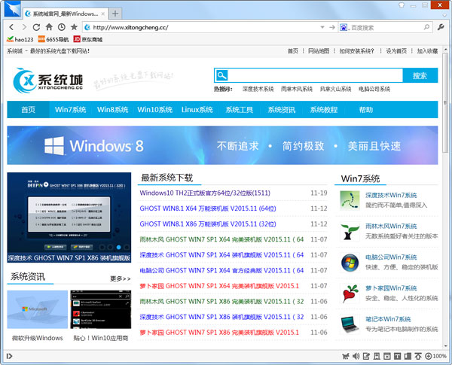Click the up-arrow icon in the status bar
452x365 pixels.
(x=418, y=357)
